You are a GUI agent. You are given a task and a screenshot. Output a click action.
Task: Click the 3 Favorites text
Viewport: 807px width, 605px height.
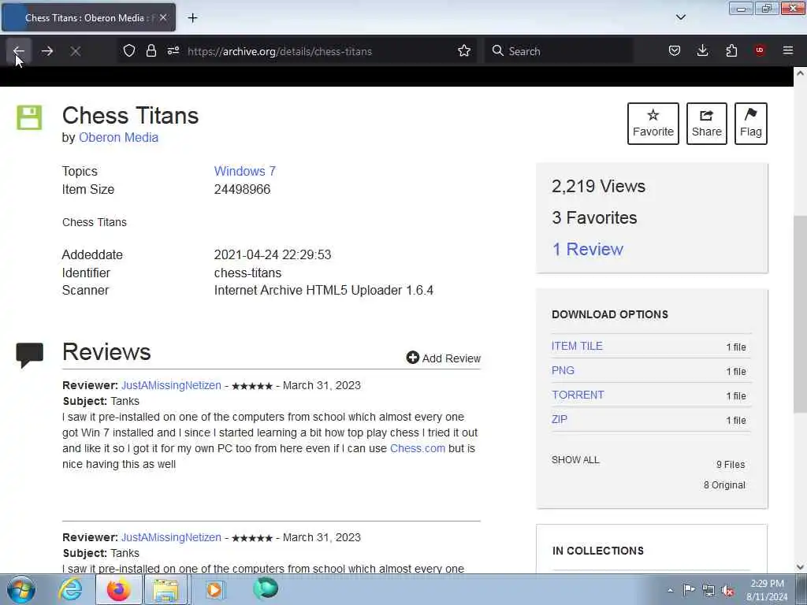click(594, 217)
